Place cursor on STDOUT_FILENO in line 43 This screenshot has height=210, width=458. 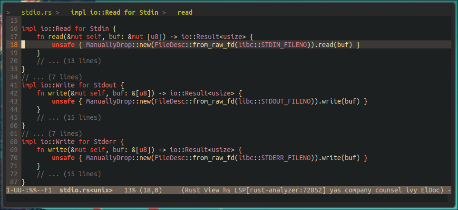[x=286, y=102]
